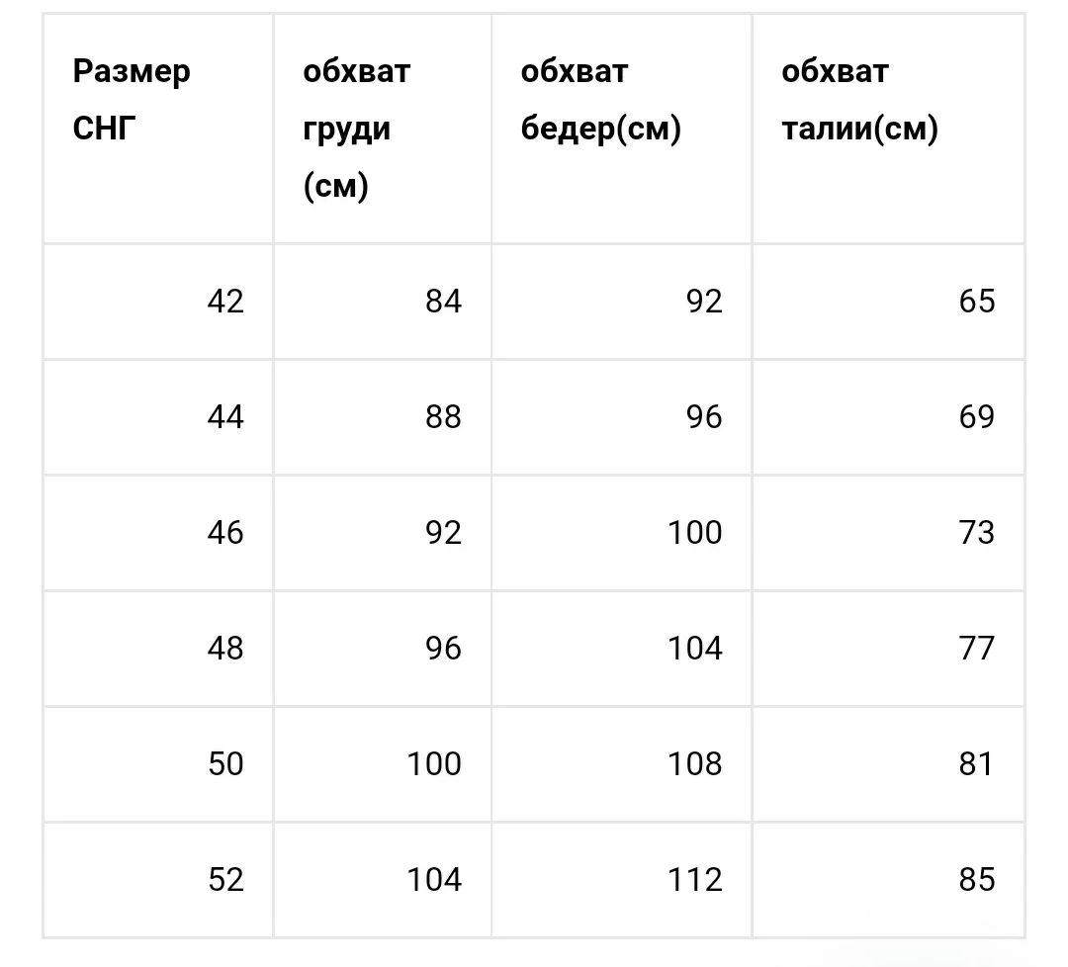Screen dimensions: 1068x967
Task: Select the обхват груди (см) header
Action: pos(382,128)
